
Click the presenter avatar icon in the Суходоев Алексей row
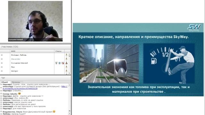pyautogui.click(x=66, y=63)
